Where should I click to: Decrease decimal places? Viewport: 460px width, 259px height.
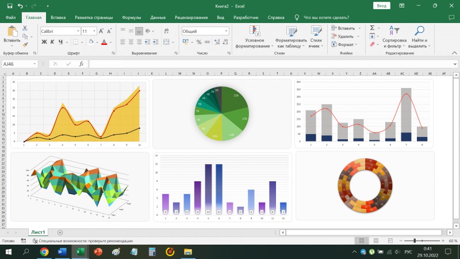click(225, 42)
